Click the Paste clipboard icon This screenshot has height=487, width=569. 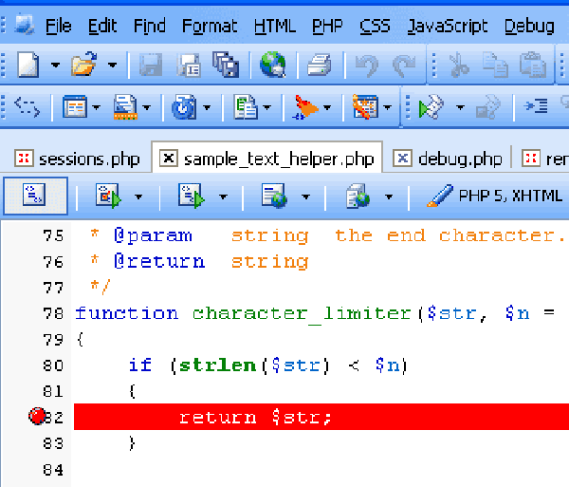[x=533, y=65]
